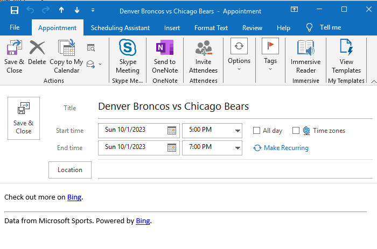Screen dimensions: 377x249
Task: Click Copy to My Calendar
Action: click(66, 57)
